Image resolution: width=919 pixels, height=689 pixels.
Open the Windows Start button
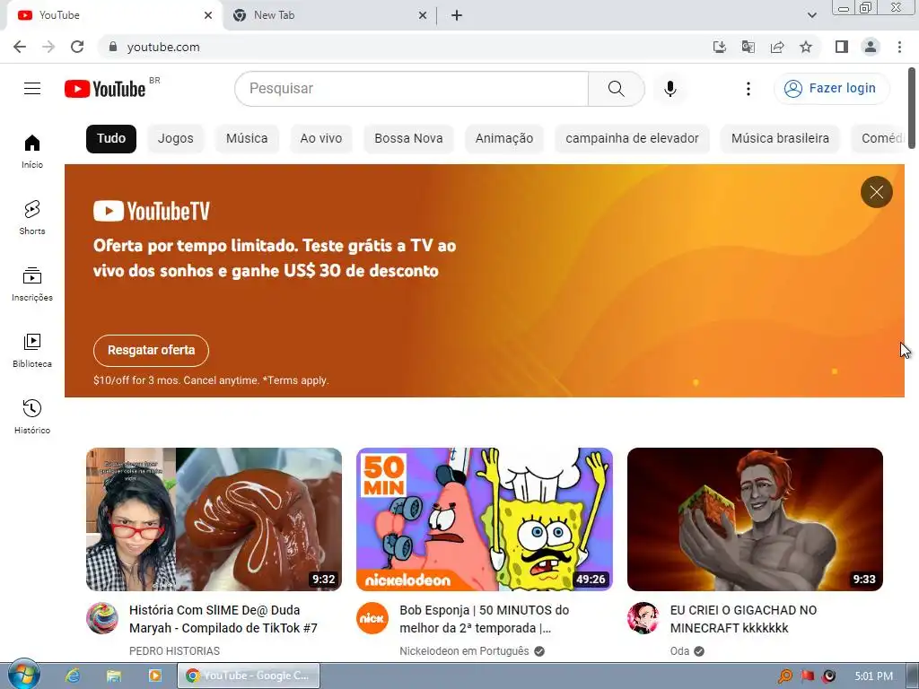point(23,675)
